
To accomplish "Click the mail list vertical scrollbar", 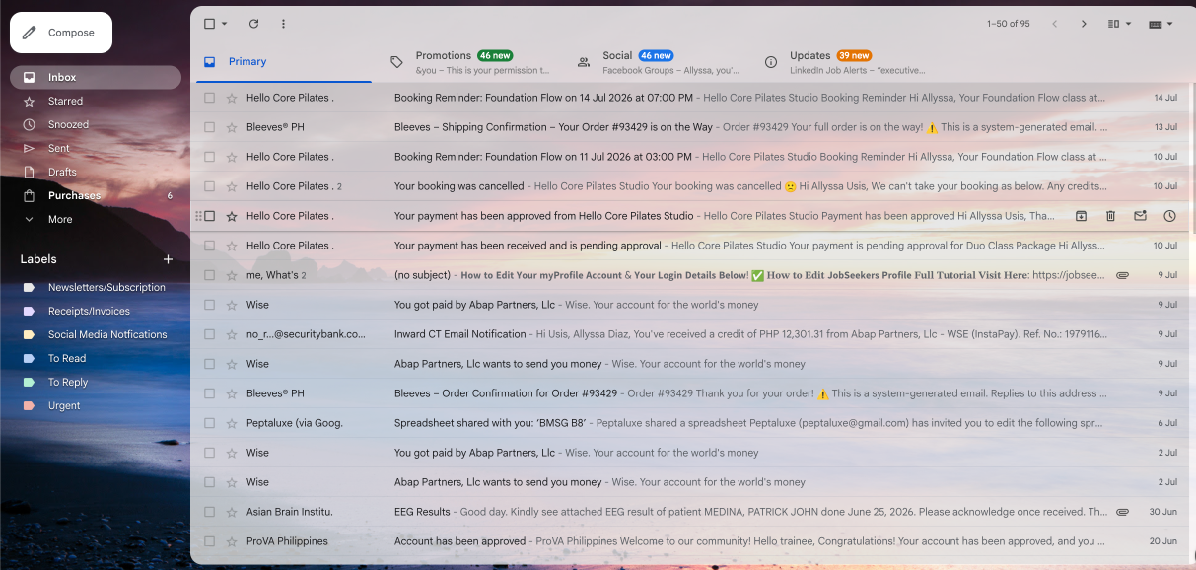I will [1192, 158].
